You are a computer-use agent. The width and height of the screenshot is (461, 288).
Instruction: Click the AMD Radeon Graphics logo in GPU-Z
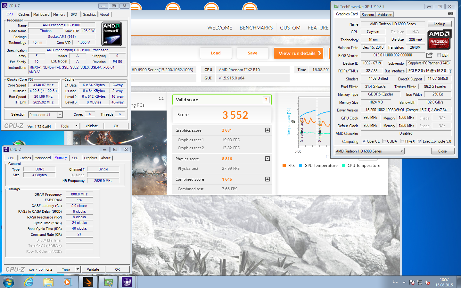439,39
